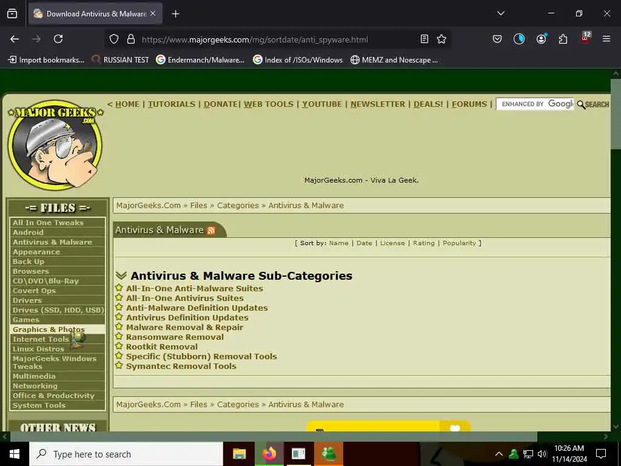621x466 pixels.
Task: Click Import bookmarks in bookmarks toolbar
Action: point(46,60)
